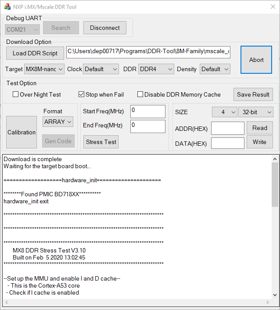Open the Clock Default dropdown
The image size is (280, 310).
101,69
